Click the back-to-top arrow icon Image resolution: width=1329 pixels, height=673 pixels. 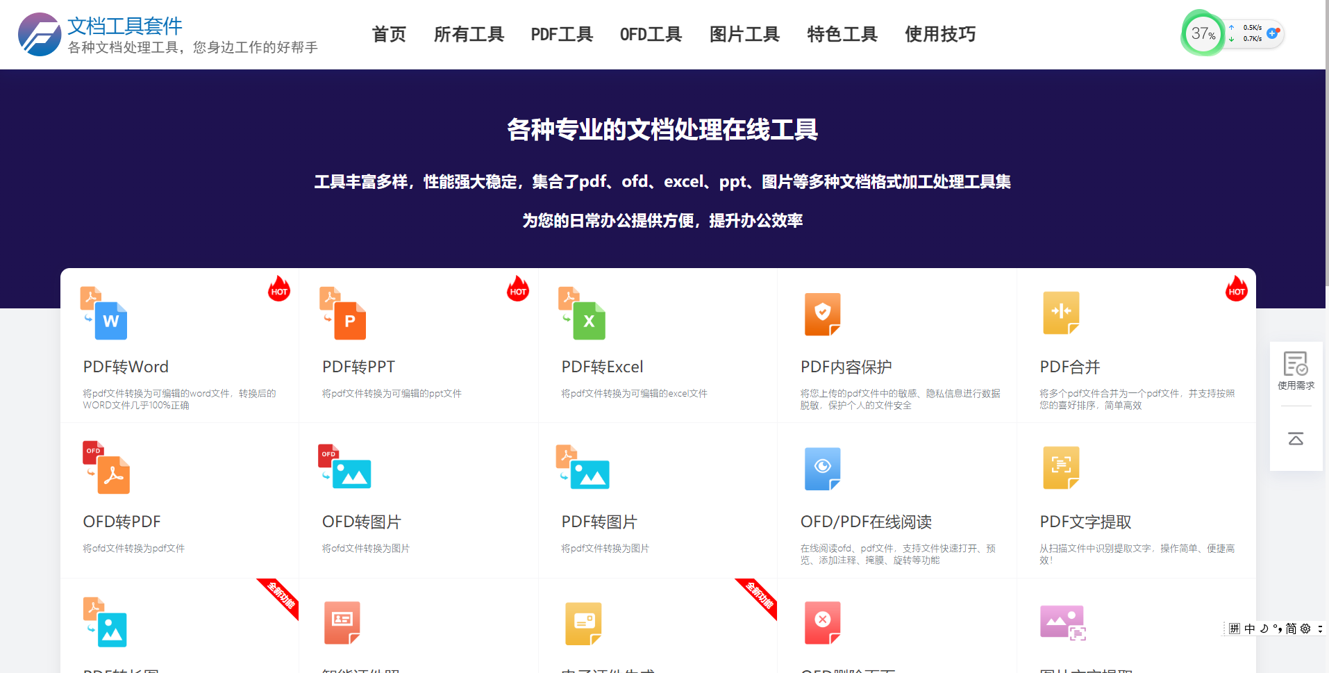coord(1296,439)
